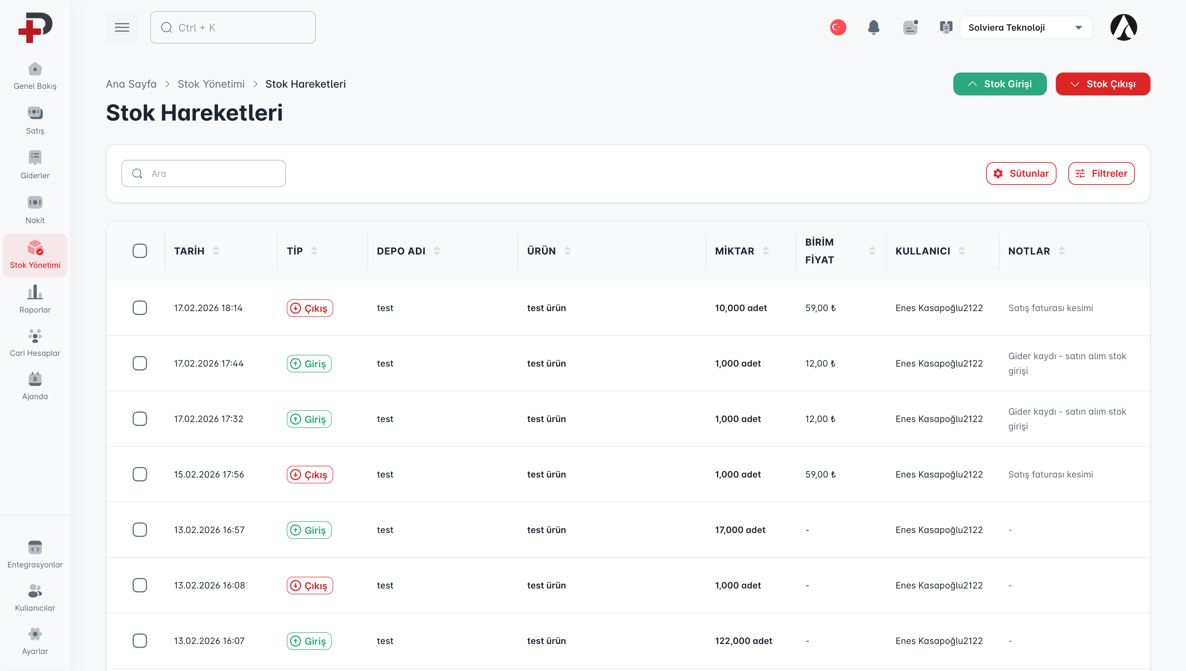Sort table by the TARİH column arrows
Image resolution: width=1186 pixels, height=671 pixels.
coord(216,251)
